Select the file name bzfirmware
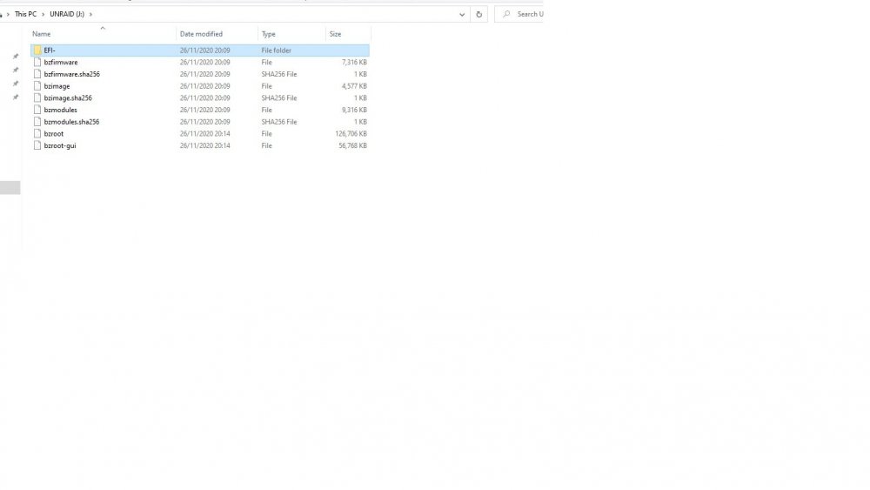870x490 pixels. (61, 62)
